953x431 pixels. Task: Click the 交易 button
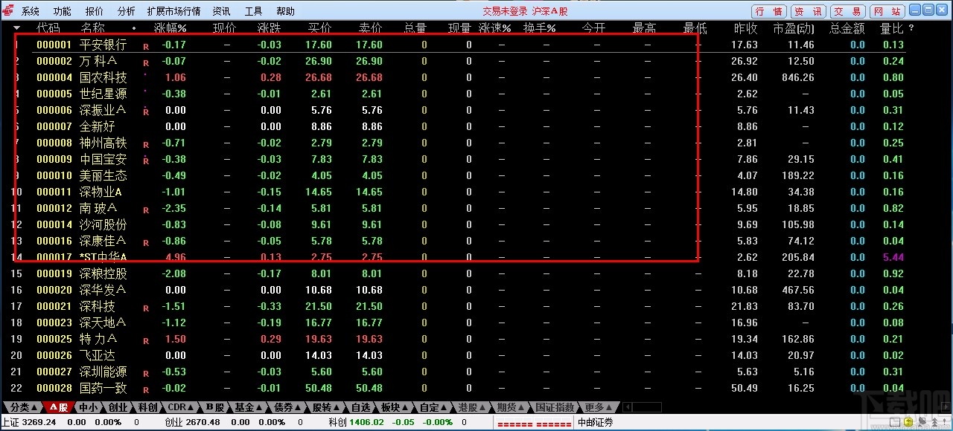(x=847, y=11)
